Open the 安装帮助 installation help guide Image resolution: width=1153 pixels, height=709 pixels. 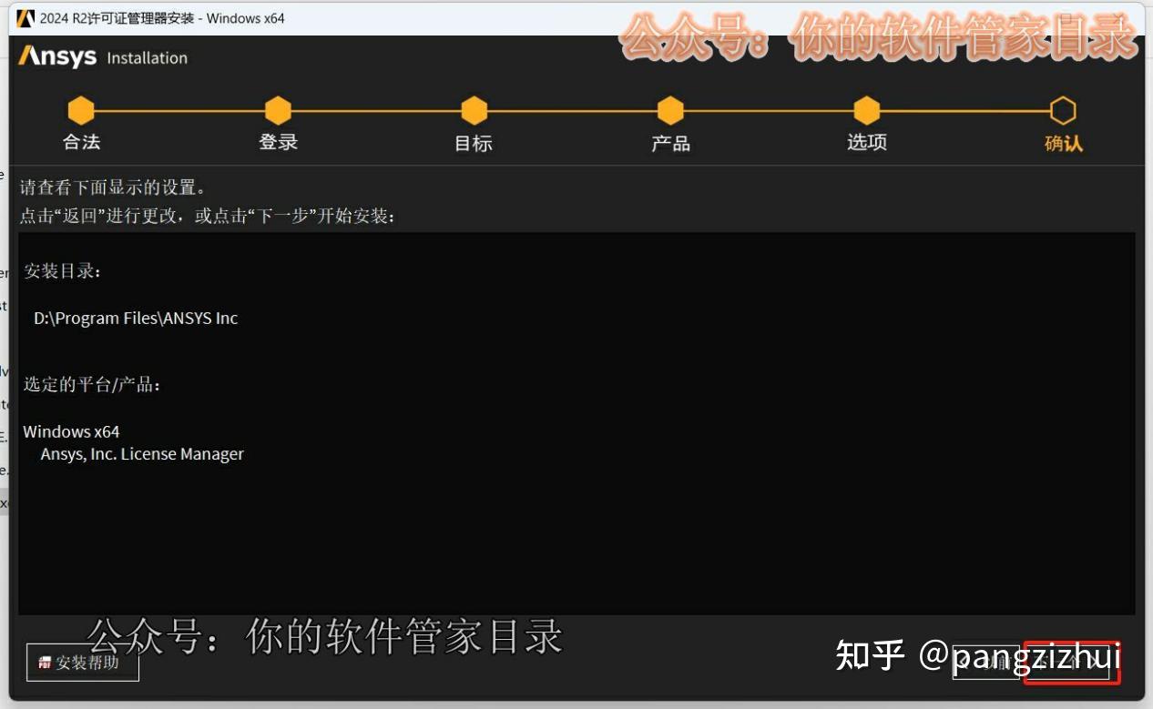82,663
